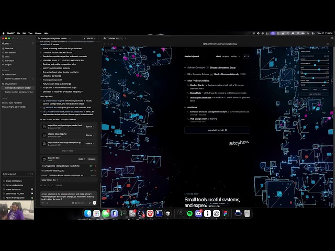Expand the Codex workspace dropdown
This screenshot has width=335, height=251.
point(6,43)
